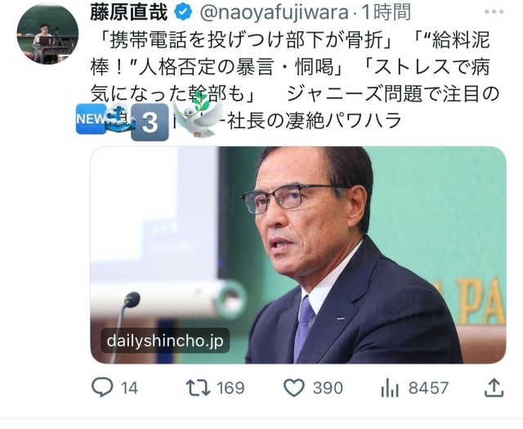
Task: Like the tweet with the heart icon
Action: tap(294, 387)
